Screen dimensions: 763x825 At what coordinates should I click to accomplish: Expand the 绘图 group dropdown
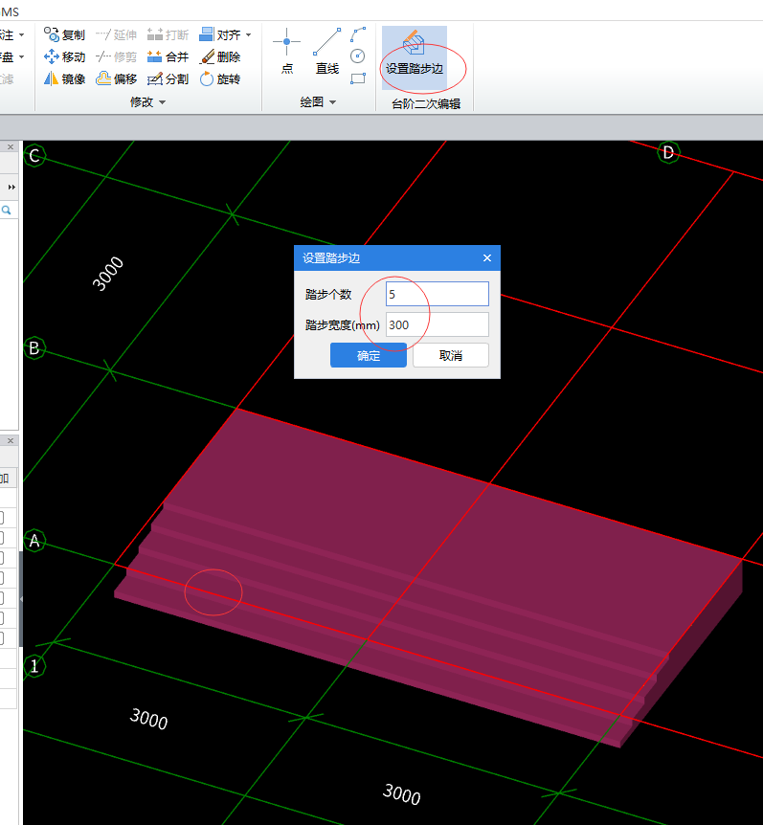pos(332,102)
